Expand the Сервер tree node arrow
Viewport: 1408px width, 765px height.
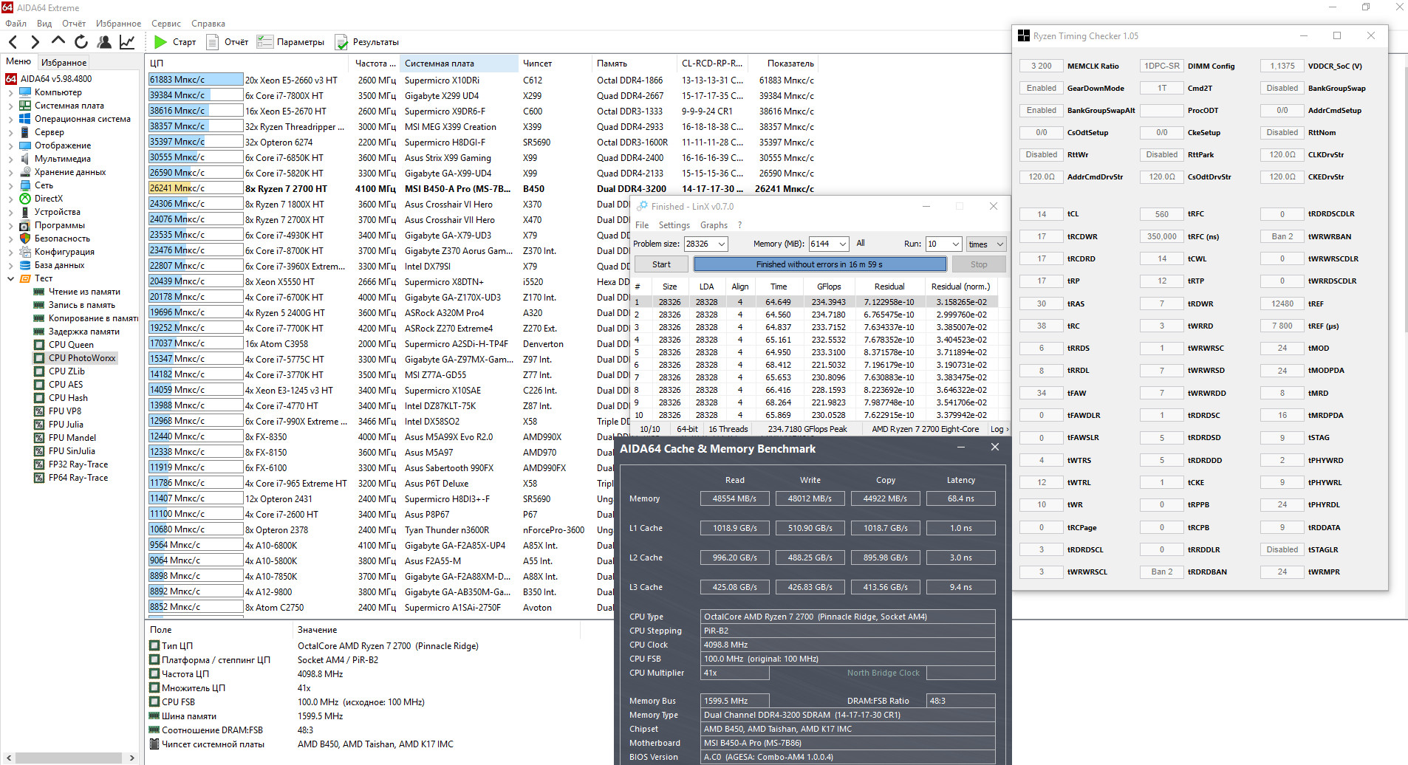tap(10, 132)
